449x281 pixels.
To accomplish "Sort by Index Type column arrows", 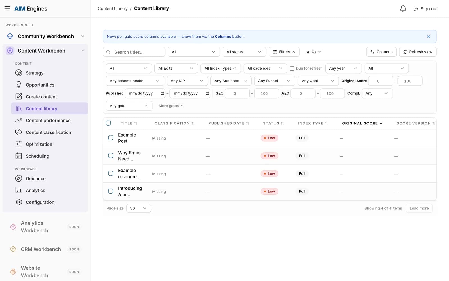I will [x=326, y=123].
